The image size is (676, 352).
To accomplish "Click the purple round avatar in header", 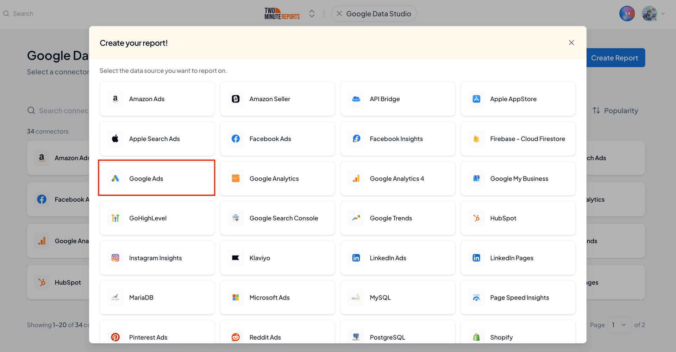I will [627, 14].
